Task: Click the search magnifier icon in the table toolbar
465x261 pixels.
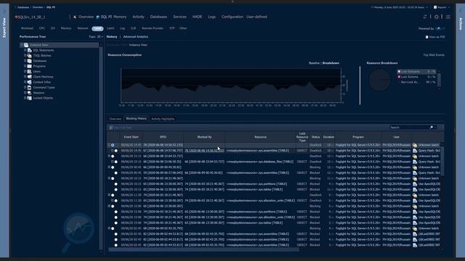Action: click(432, 128)
